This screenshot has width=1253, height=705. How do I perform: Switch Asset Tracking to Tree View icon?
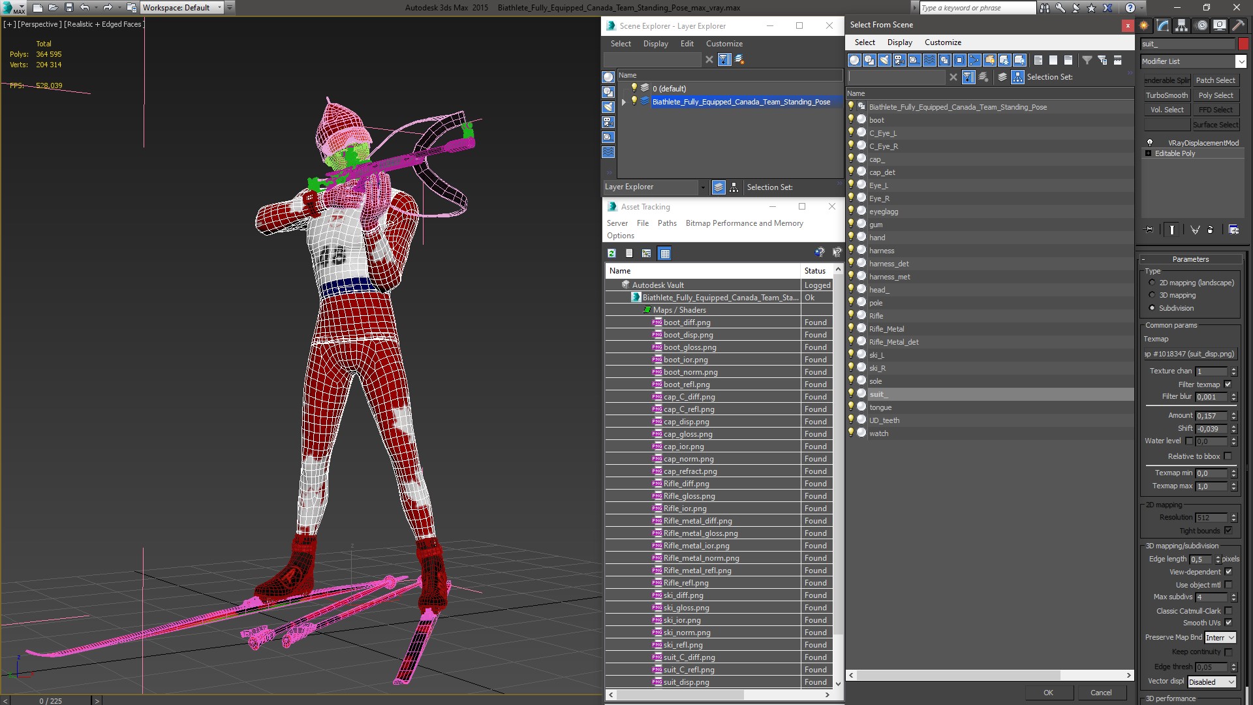647,253
